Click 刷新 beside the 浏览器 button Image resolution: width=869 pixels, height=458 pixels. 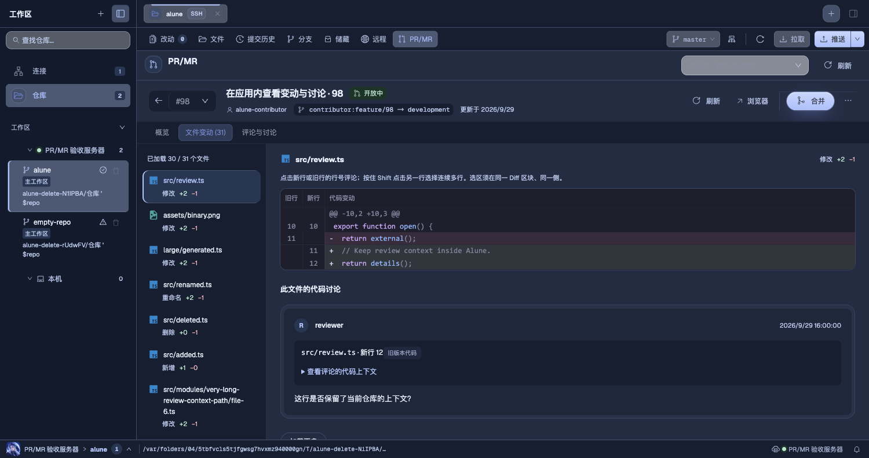coord(706,101)
